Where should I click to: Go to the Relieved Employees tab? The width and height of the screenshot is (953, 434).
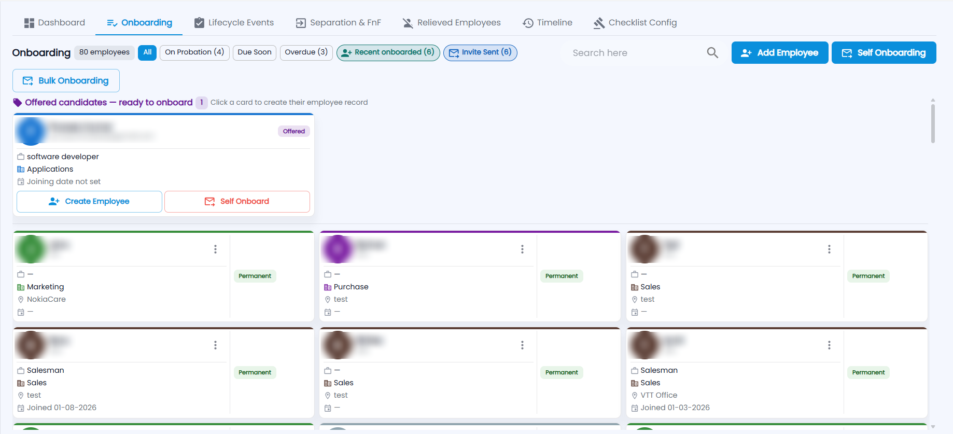click(452, 23)
